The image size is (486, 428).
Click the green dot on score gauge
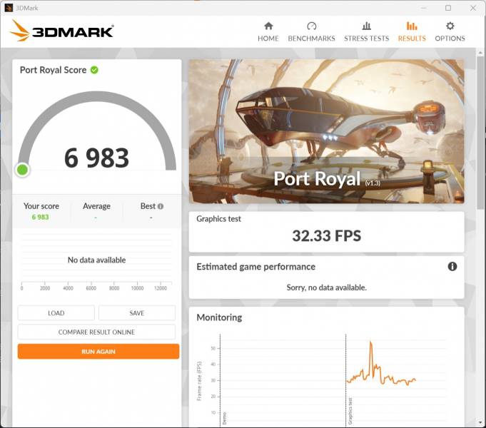pos(22,170)
